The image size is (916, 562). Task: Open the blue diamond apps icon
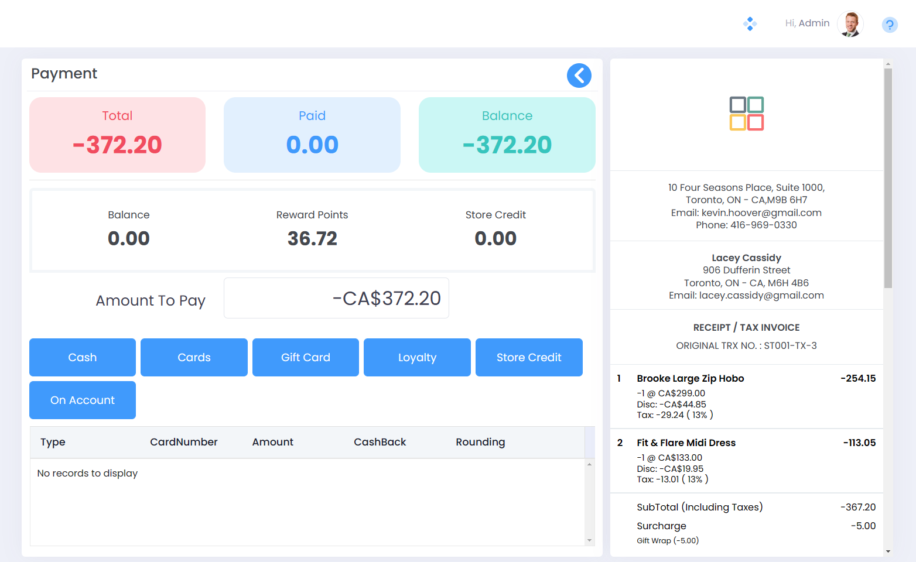tap(750, 24)
